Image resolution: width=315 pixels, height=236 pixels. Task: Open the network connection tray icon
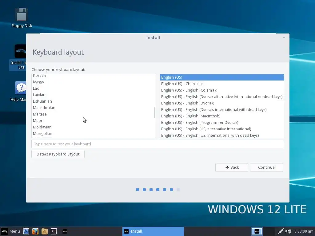281,231
